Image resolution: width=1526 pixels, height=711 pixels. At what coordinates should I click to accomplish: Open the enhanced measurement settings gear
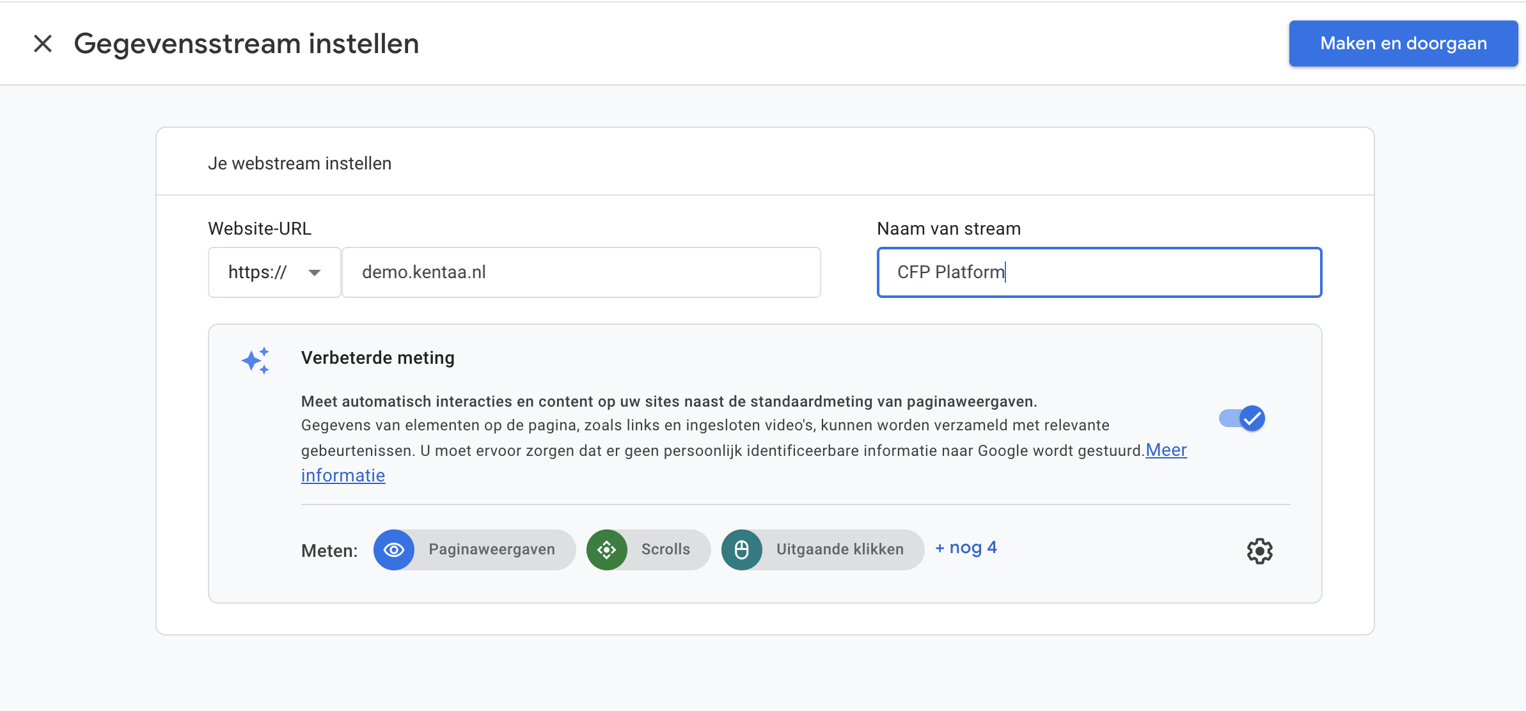coord(1260,551)
